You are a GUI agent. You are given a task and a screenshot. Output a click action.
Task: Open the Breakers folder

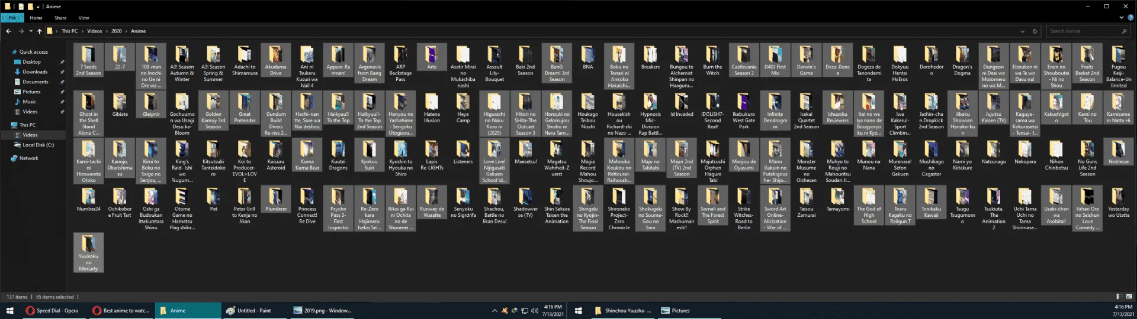click(650, 57)
